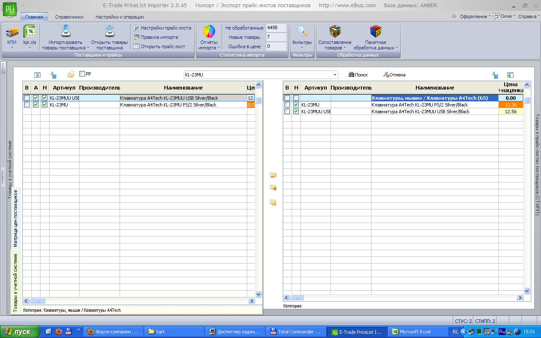Launch Firefox from the quick launch bar
Screen dimensions: 541x338
coord(58,332)
